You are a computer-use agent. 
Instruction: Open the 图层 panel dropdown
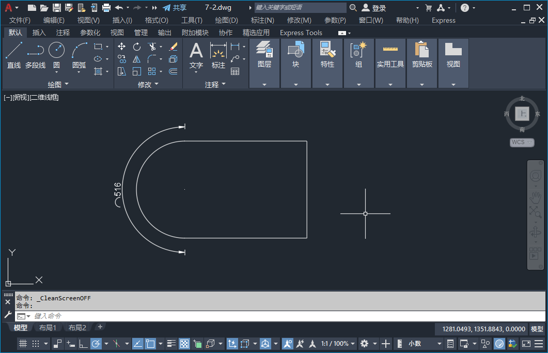264,84
